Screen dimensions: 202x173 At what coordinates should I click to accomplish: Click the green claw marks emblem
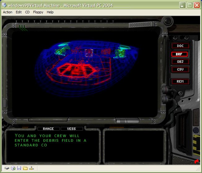23,28
